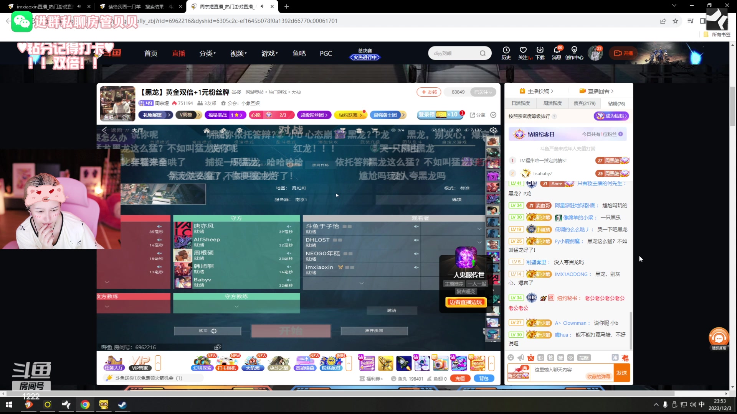Switch to 周活跃度 tab

(x=552, y=103)
